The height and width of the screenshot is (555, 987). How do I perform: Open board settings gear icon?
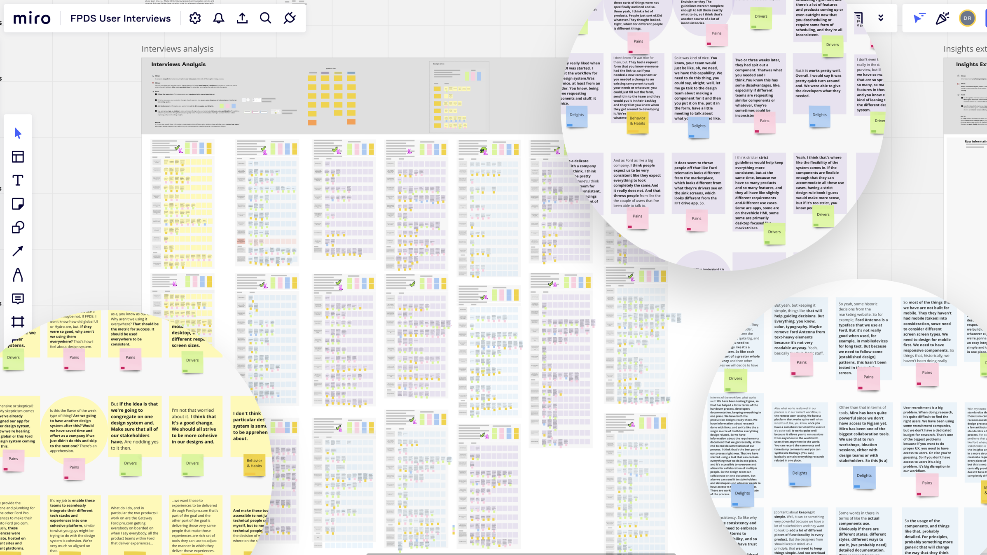pyautogui.click(x=195, y=18)
